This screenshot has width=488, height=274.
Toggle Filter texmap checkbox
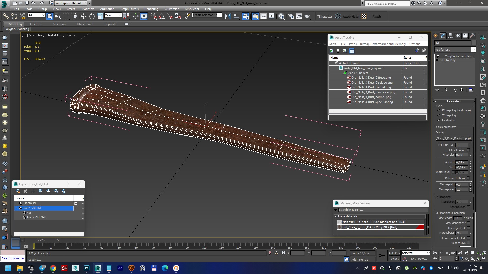[468, 150]
